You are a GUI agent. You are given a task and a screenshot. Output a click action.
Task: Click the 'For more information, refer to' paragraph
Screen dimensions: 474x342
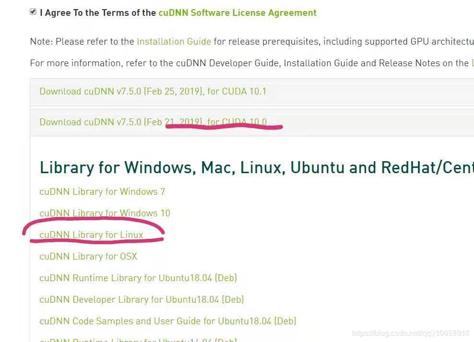point(252,63)
